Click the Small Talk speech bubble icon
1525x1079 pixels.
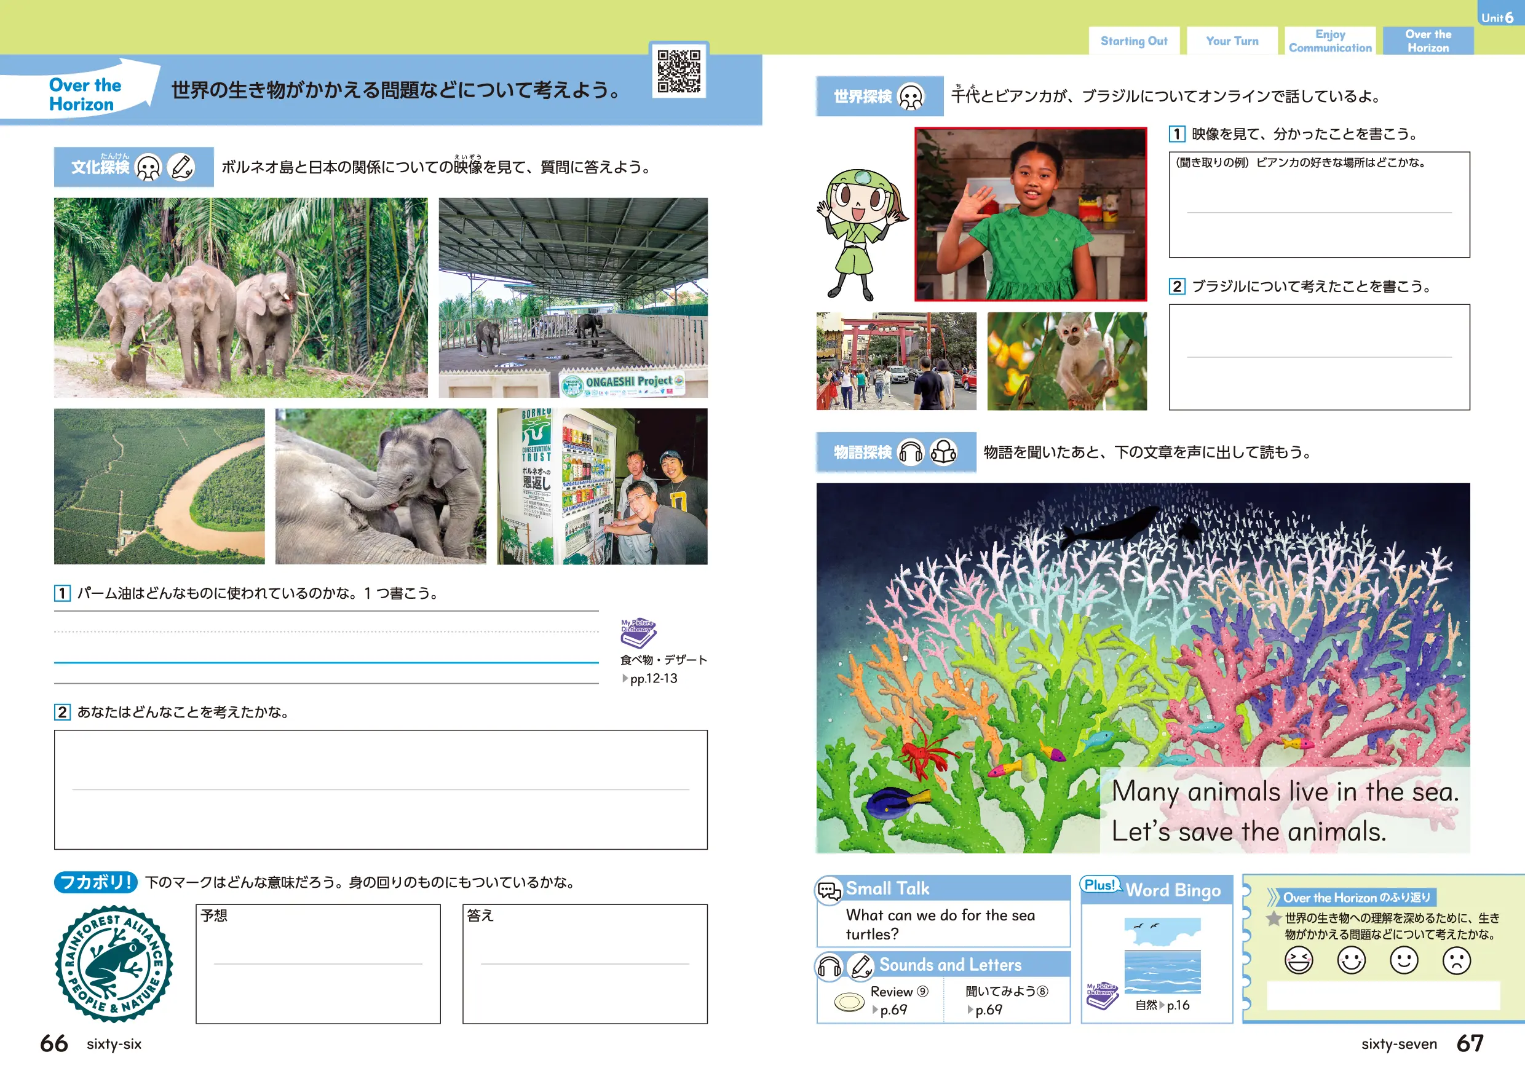click(x=830, y=890)
